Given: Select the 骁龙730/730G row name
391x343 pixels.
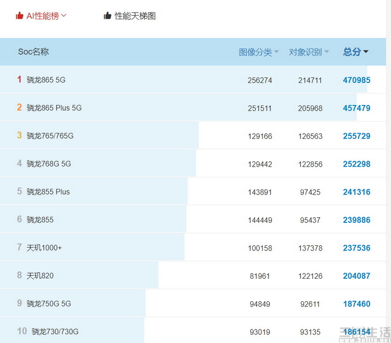Looking at the screenshot, I should [x=55, y=332].
